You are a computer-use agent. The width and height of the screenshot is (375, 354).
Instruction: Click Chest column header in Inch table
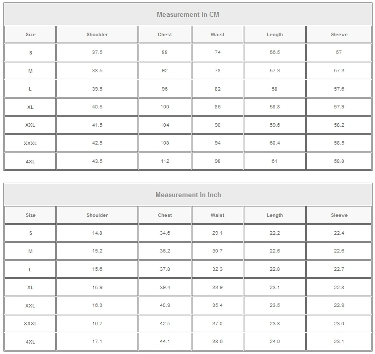165,215
